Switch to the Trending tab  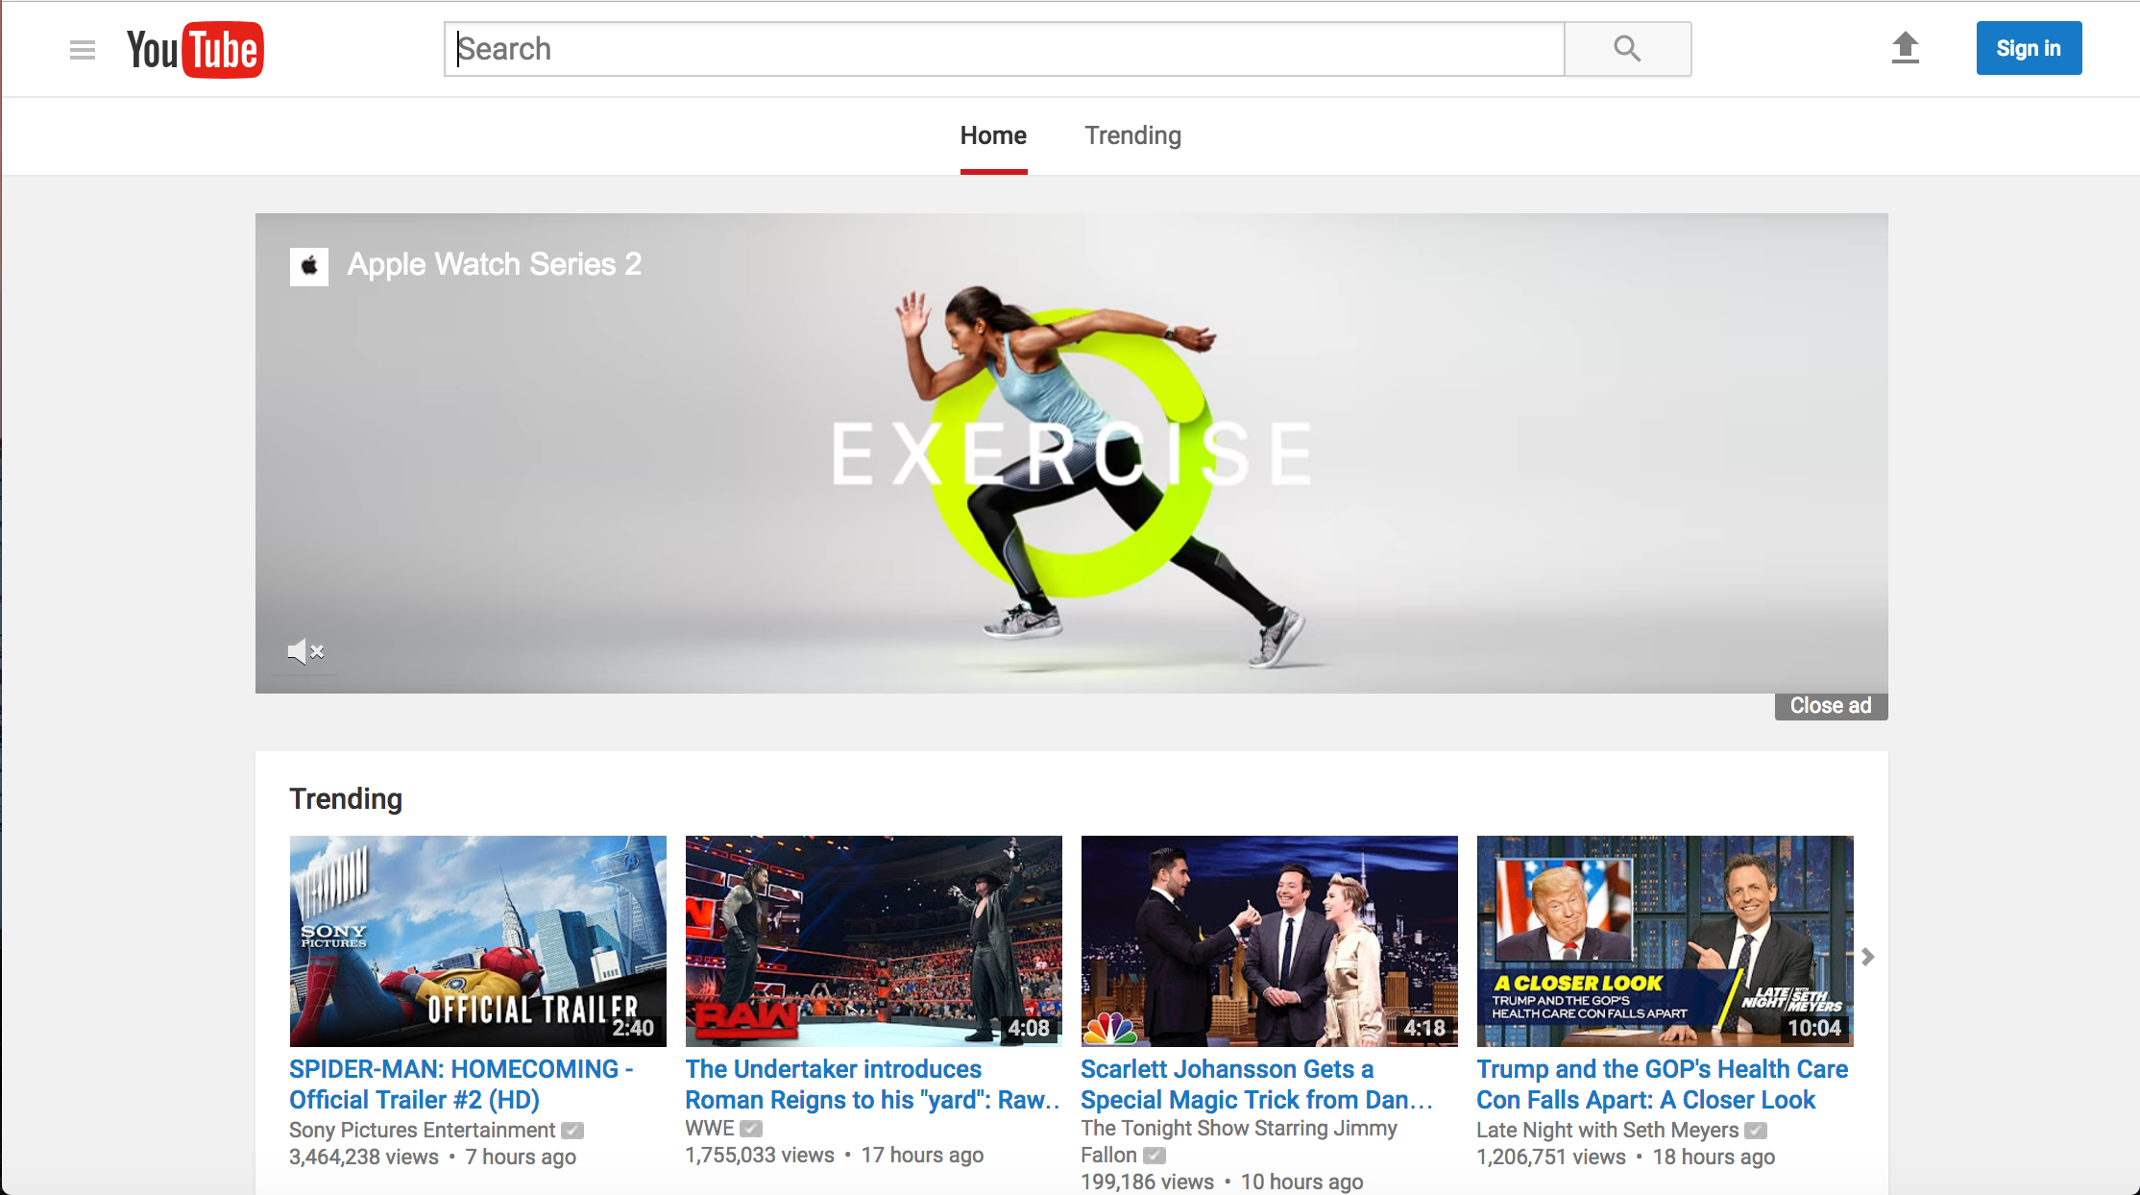1133,135
